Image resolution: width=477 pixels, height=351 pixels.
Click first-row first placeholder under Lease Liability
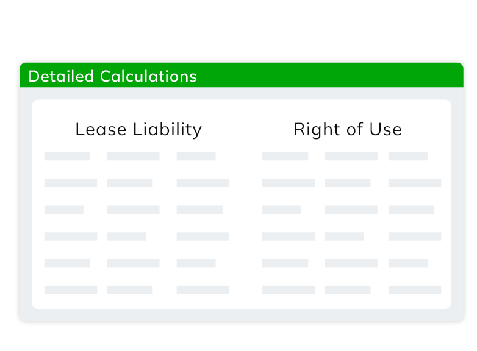[67, 156]
